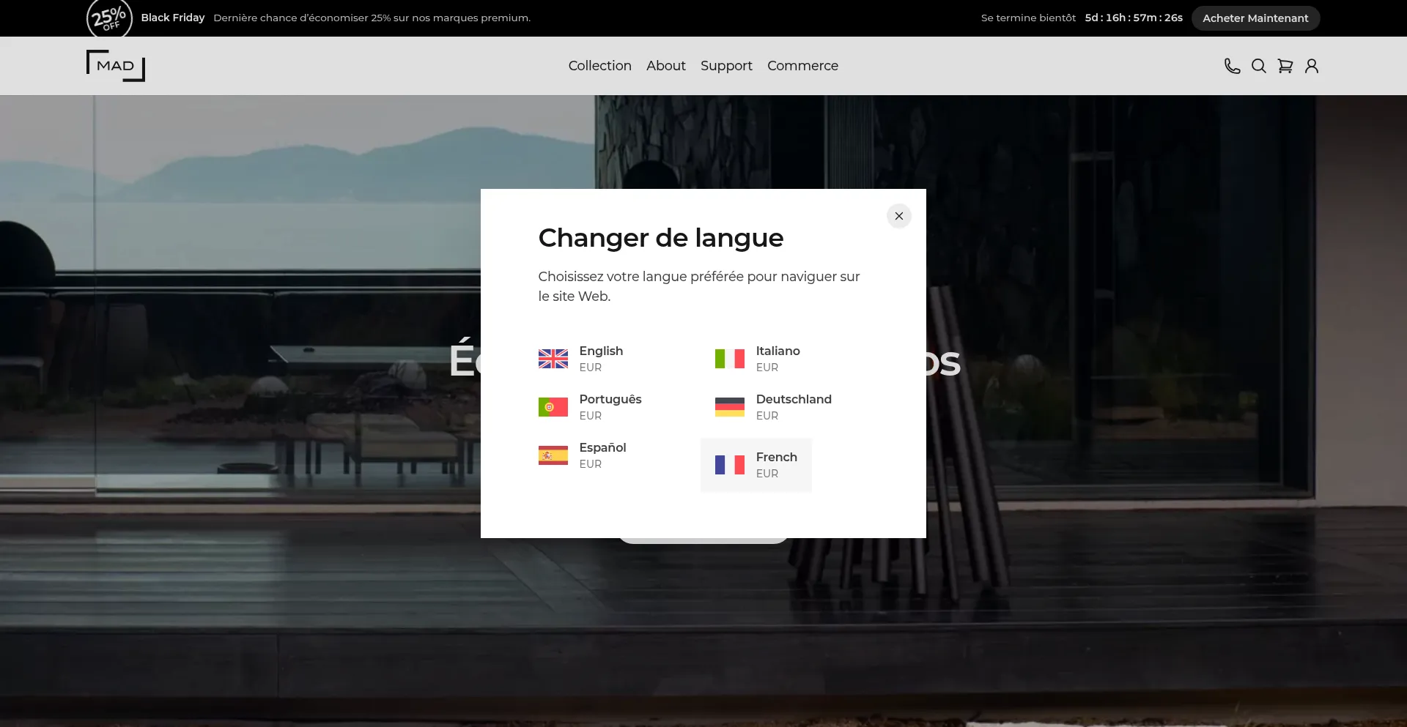Select the highlighted French option
The height and width of the screenshot is (727, 1407).
coord(756,465)
